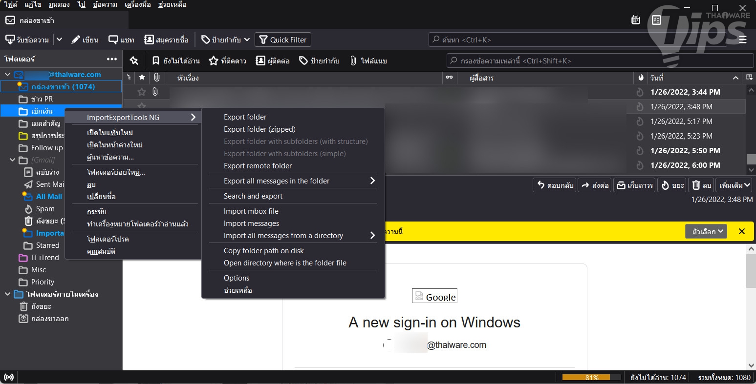The image size is (756, 384).
Task: Open the hamburger application menu
Action: [743, 40]
